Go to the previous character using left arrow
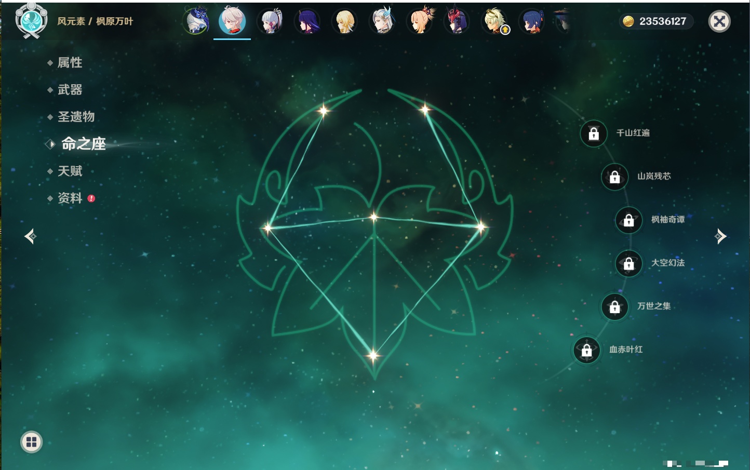The width and height of the screenshot is (750, 470). click(x=30, y=236)
